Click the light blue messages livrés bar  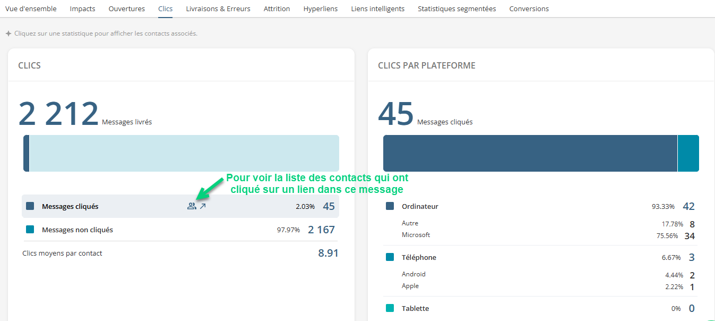click(184, 153)
